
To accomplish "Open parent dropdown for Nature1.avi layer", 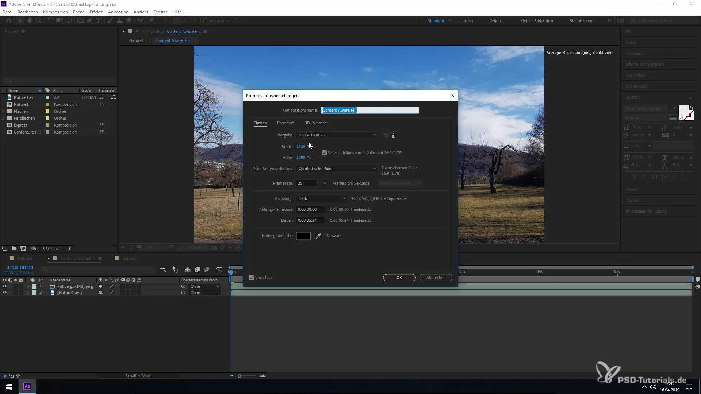I will pyautogui.click(x=204, y=293).
